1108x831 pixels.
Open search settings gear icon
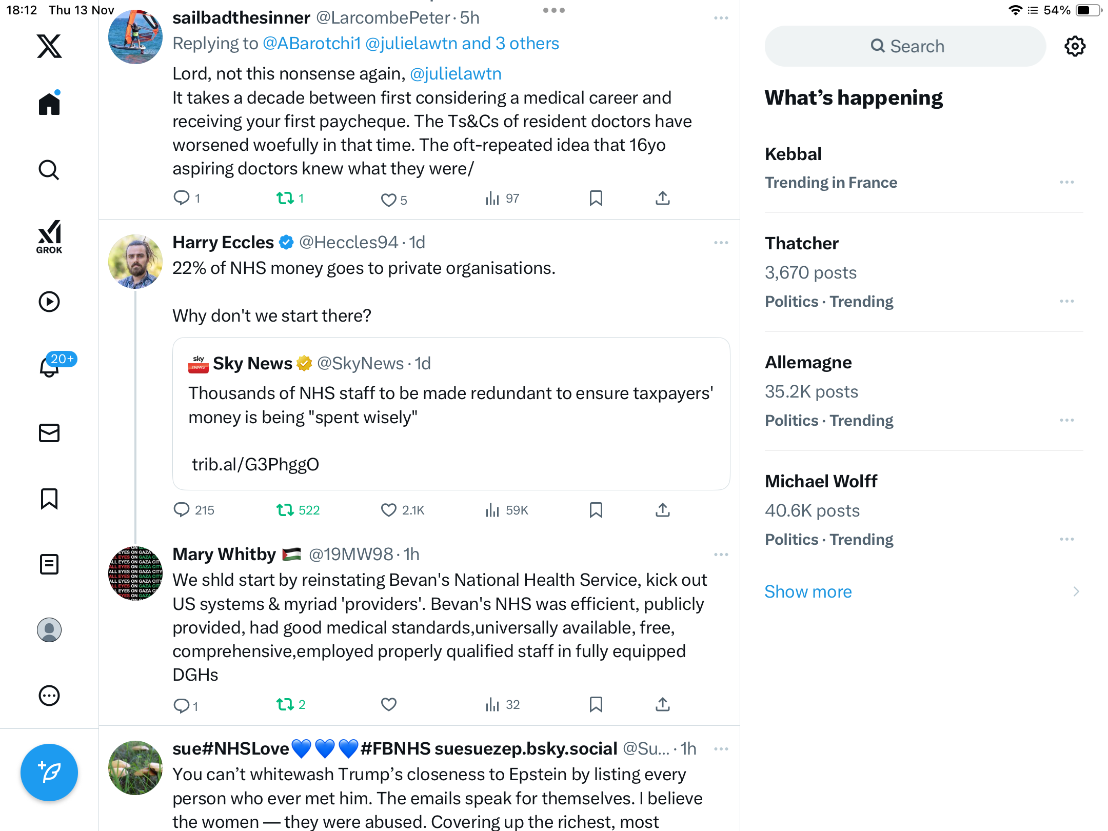1075,46
